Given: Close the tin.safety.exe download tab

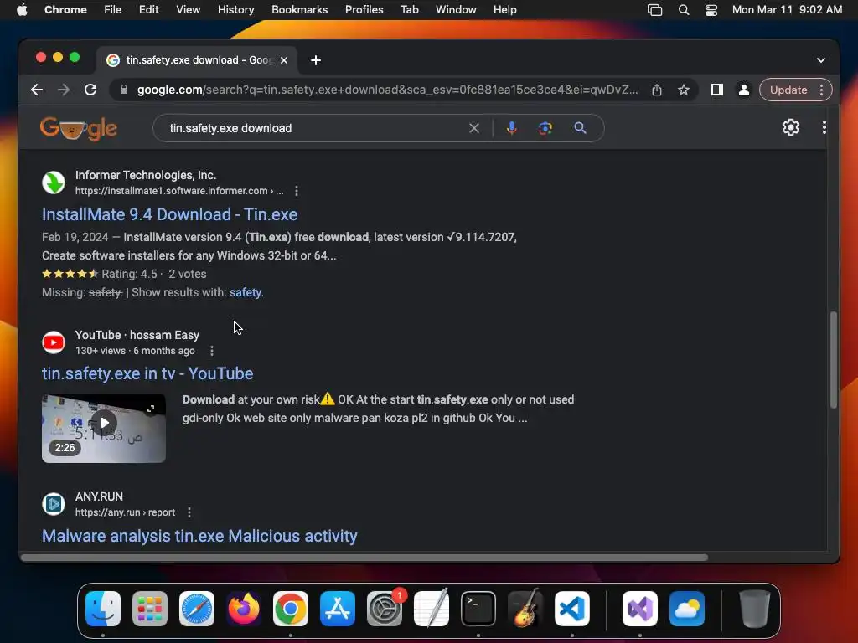Looking at the screenshot, I should pos(284,60).
